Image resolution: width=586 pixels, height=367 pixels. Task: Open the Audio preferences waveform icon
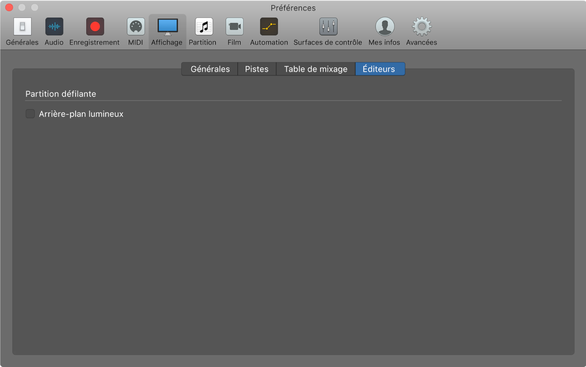pos(54,27)
